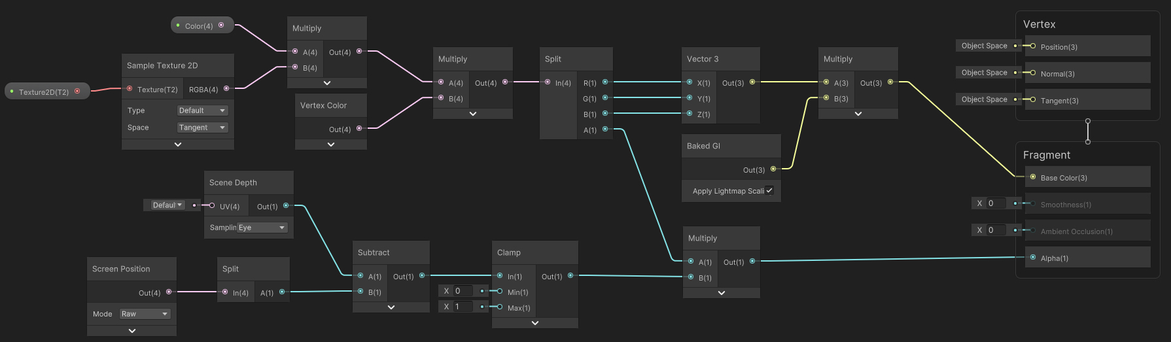This screenshot has height=342, width=1171.
Task: Open the Sample Texture Type dropdown
Action: (203, 111)
